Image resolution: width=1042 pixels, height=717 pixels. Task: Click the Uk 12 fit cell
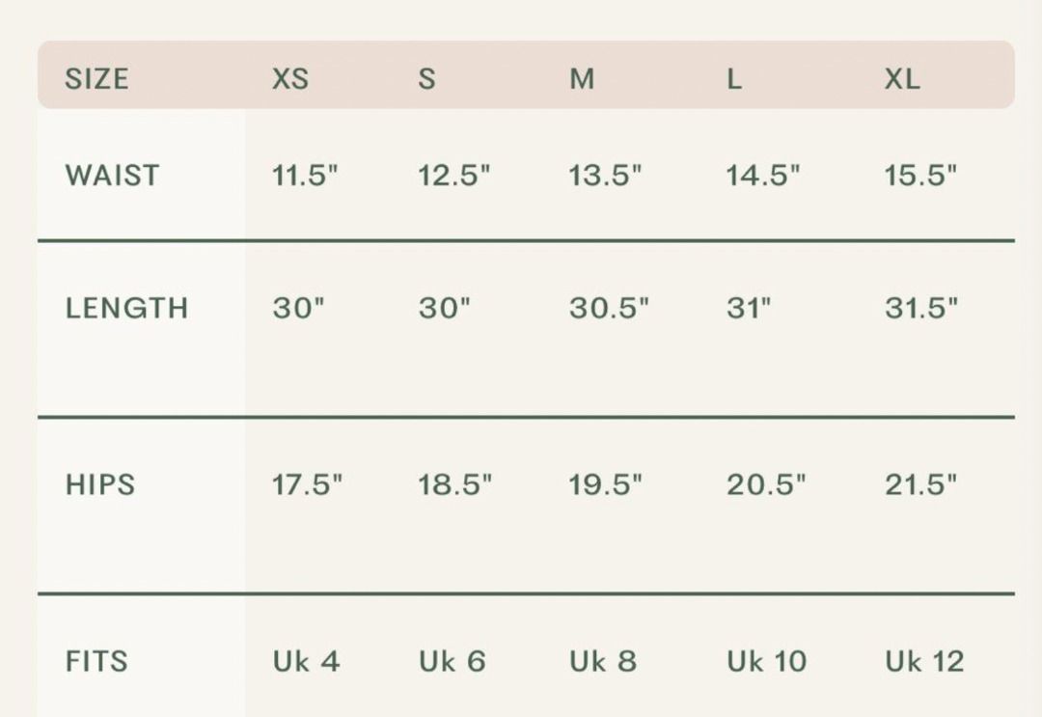(x=924, y=661)
